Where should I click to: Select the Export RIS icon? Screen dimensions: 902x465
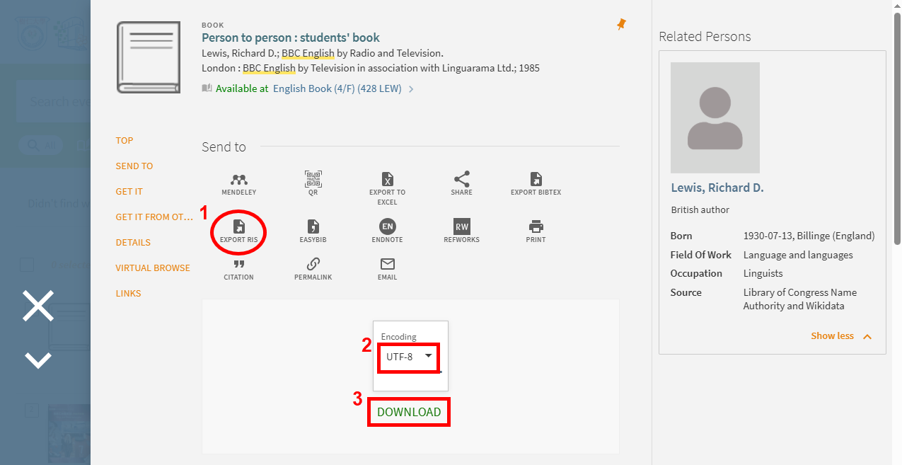pos(238,228)
